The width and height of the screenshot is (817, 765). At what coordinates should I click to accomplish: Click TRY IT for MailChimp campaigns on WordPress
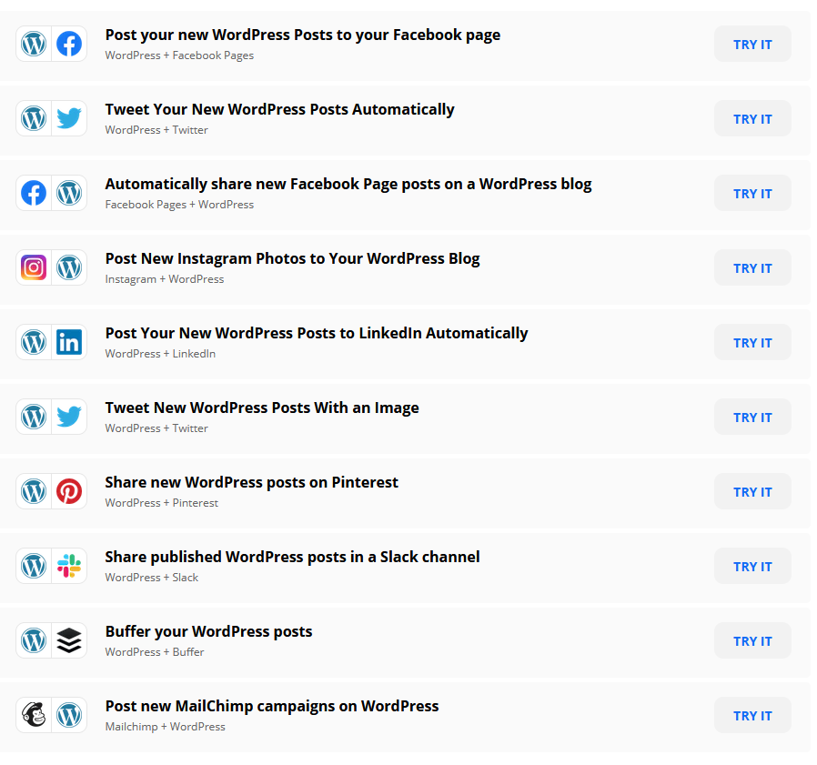point(752,715)
